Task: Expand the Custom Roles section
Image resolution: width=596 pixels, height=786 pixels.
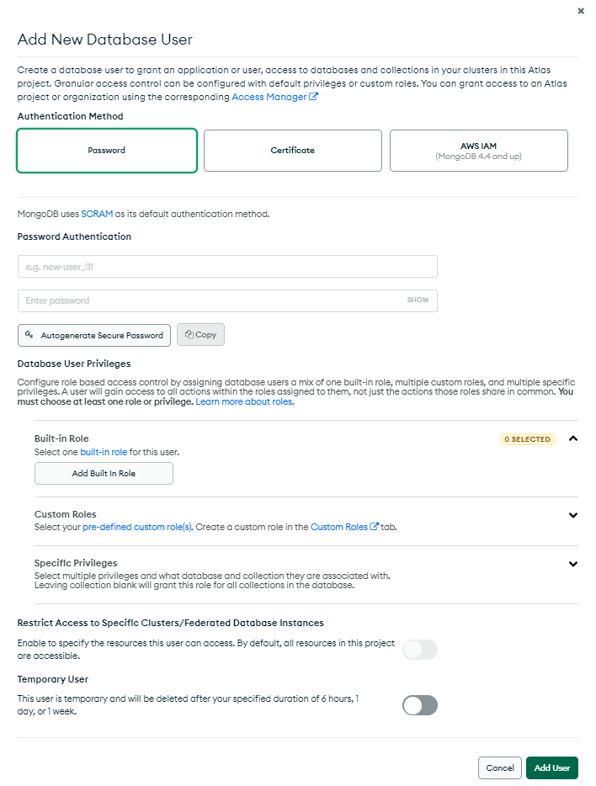Action: 573,515
